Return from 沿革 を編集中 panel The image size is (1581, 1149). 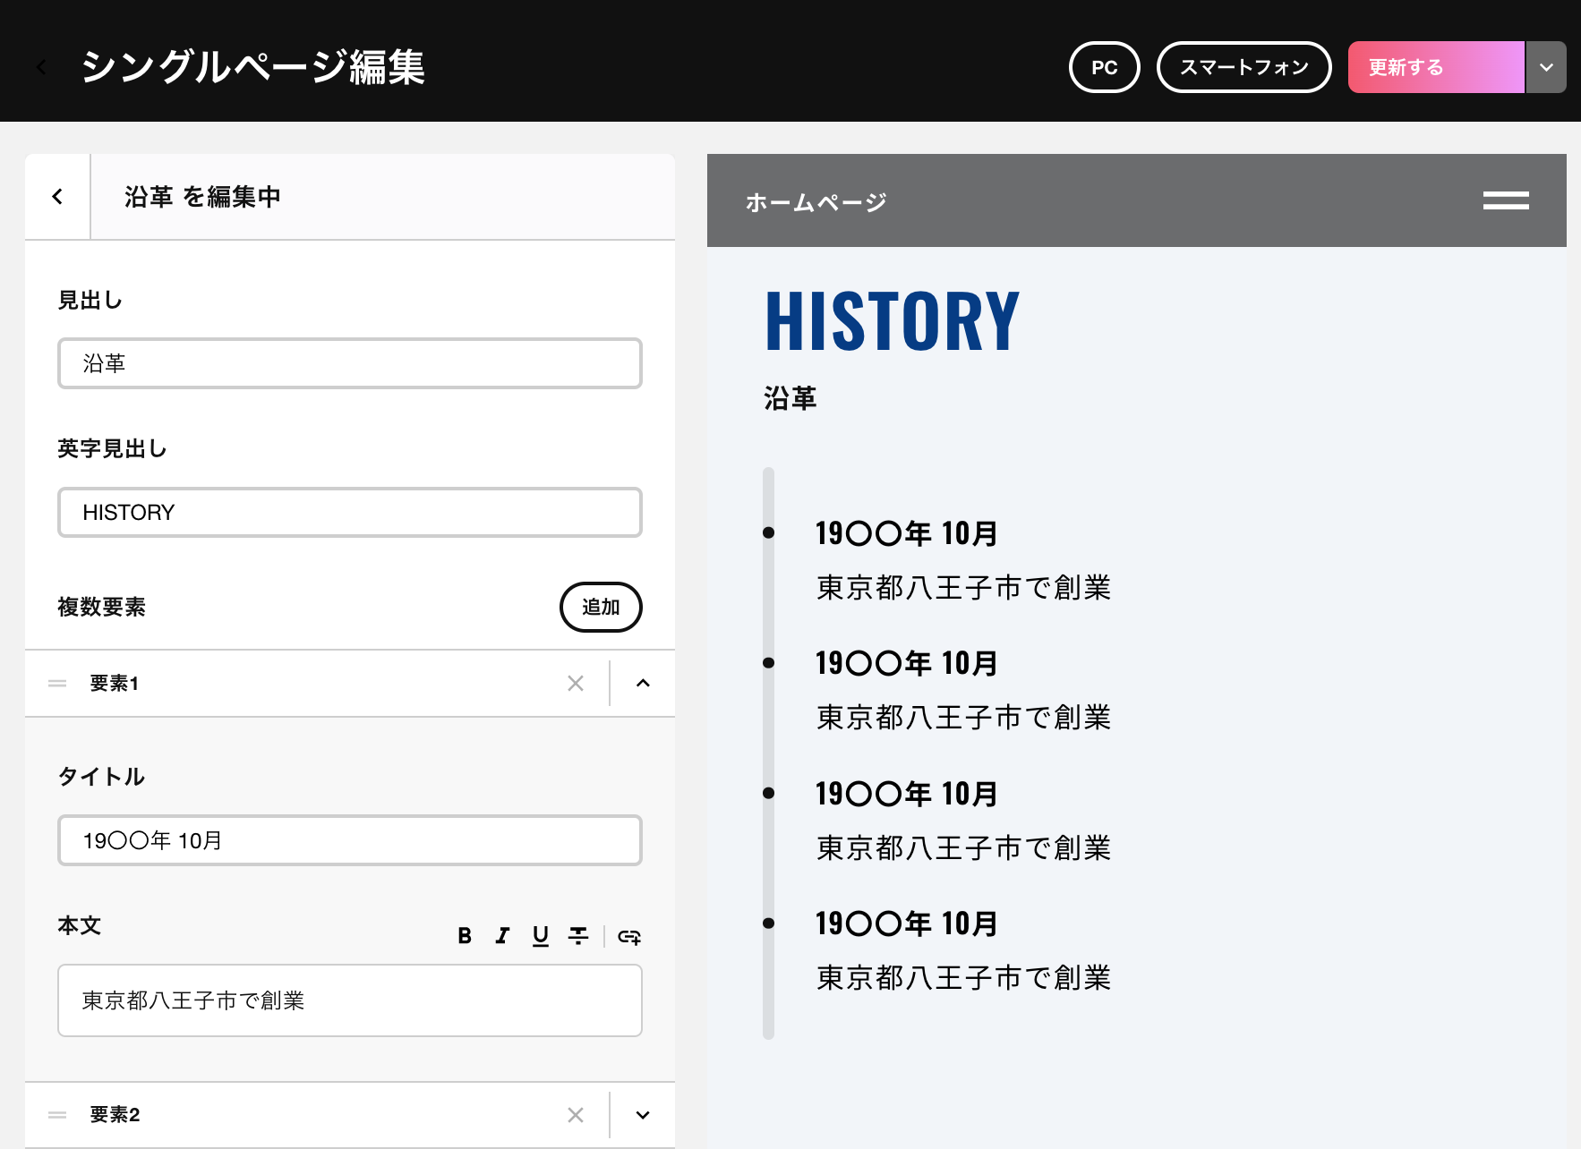tap(57, 196)
